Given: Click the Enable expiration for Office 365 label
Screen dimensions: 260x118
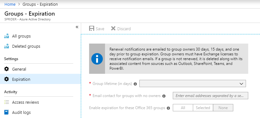Looking at the screenshot, I should pos(127,108).
